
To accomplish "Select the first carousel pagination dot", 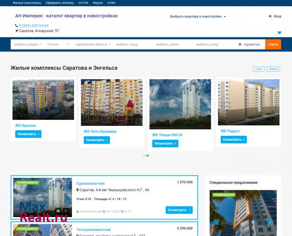I will click(145, 155).
